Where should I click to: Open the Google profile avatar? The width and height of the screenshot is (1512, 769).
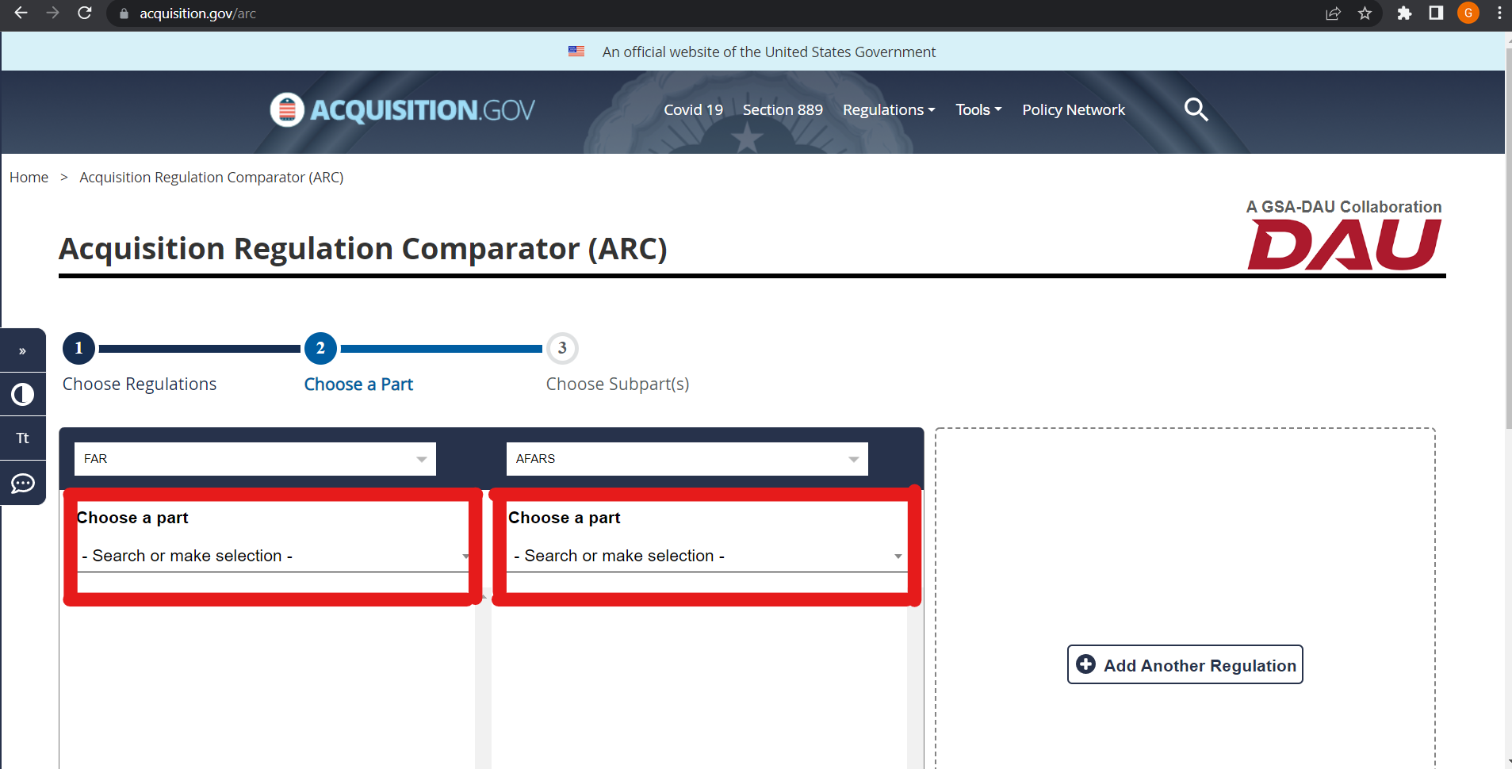(1468, 13)
